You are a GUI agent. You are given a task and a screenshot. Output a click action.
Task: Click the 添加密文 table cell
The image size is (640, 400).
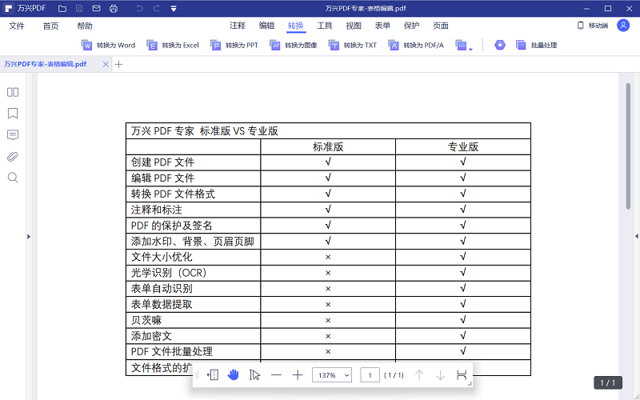(x=193, y=336)
